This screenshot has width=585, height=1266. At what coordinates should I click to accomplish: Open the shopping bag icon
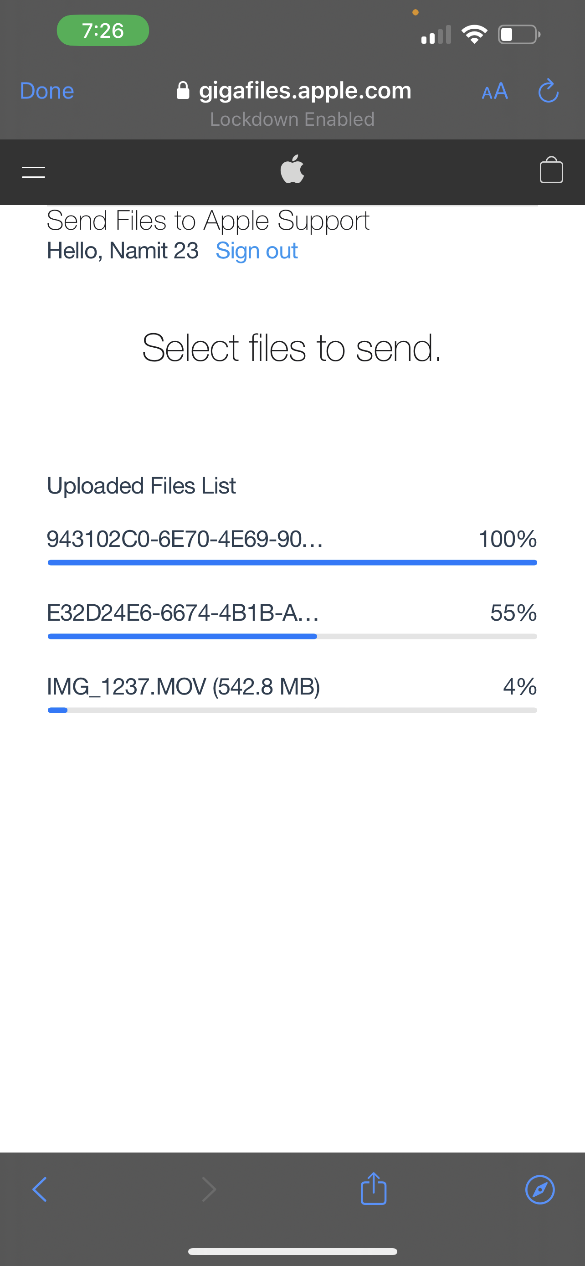click(x=551, y=170)
